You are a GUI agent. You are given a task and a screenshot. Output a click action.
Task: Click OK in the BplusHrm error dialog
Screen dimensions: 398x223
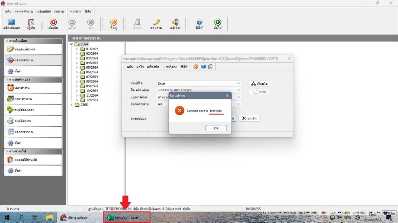point(216,128)
